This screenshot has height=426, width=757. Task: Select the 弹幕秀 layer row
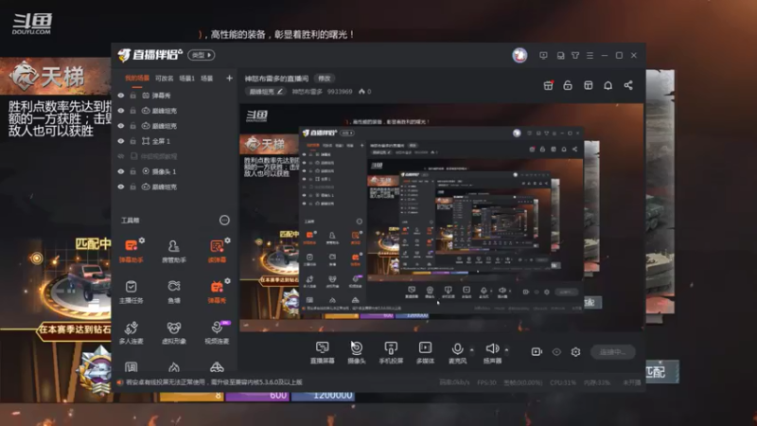pyautogui.click(x=174, y=96)
